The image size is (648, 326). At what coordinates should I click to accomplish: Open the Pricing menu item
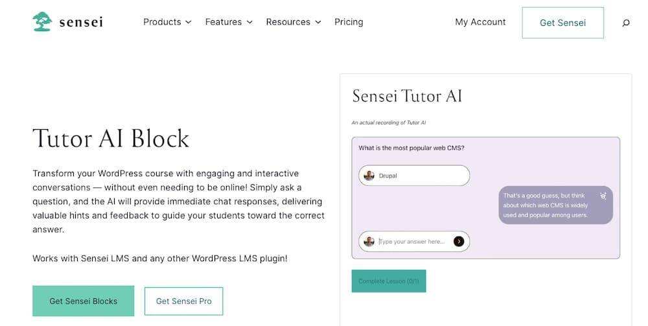point(349,22)
